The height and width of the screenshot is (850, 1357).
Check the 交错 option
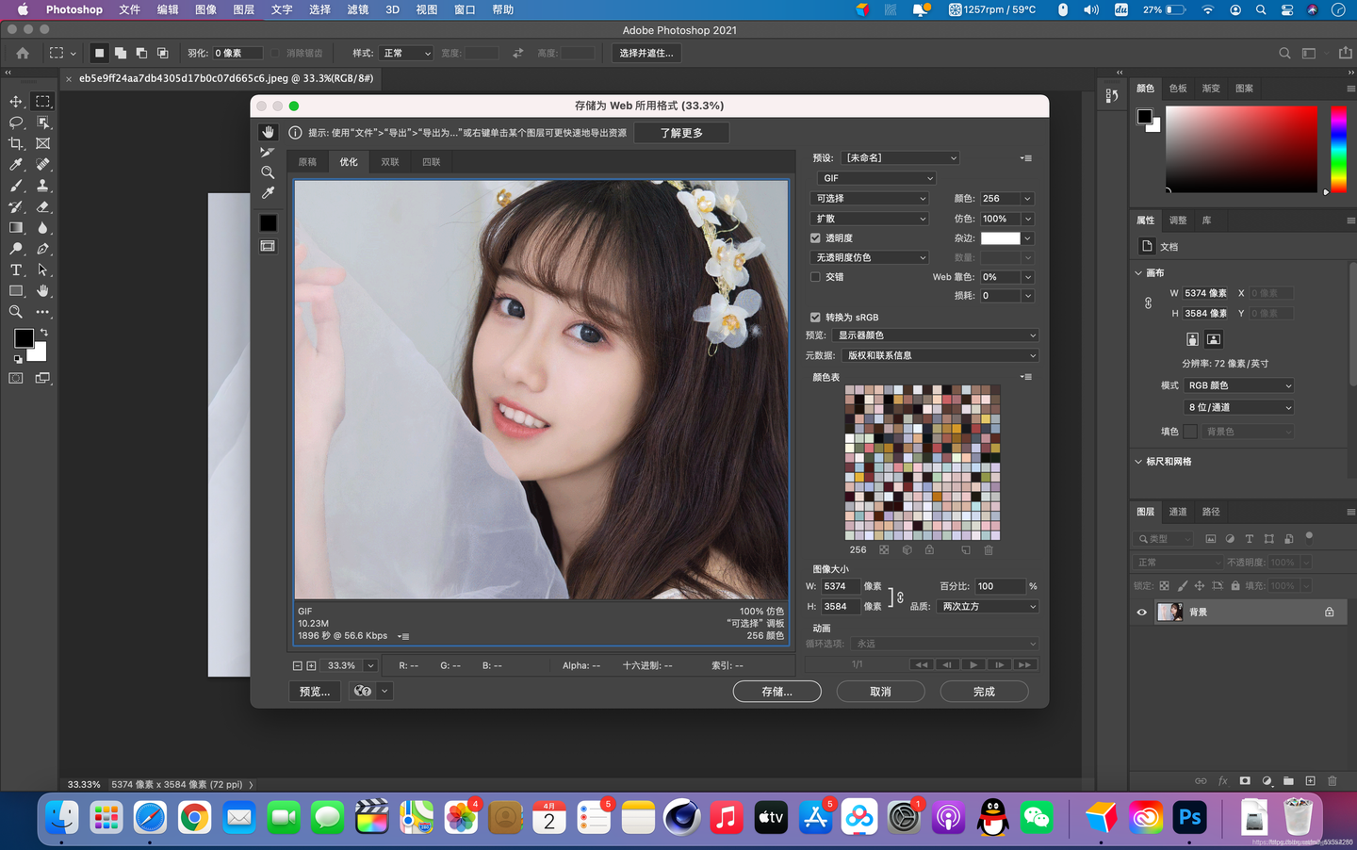pos(815,276)
